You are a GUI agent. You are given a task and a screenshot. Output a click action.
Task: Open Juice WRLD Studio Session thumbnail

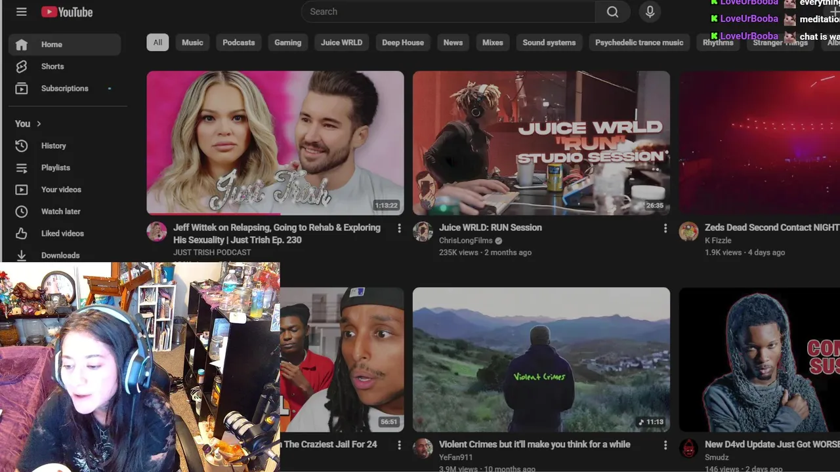coord(541,143)
